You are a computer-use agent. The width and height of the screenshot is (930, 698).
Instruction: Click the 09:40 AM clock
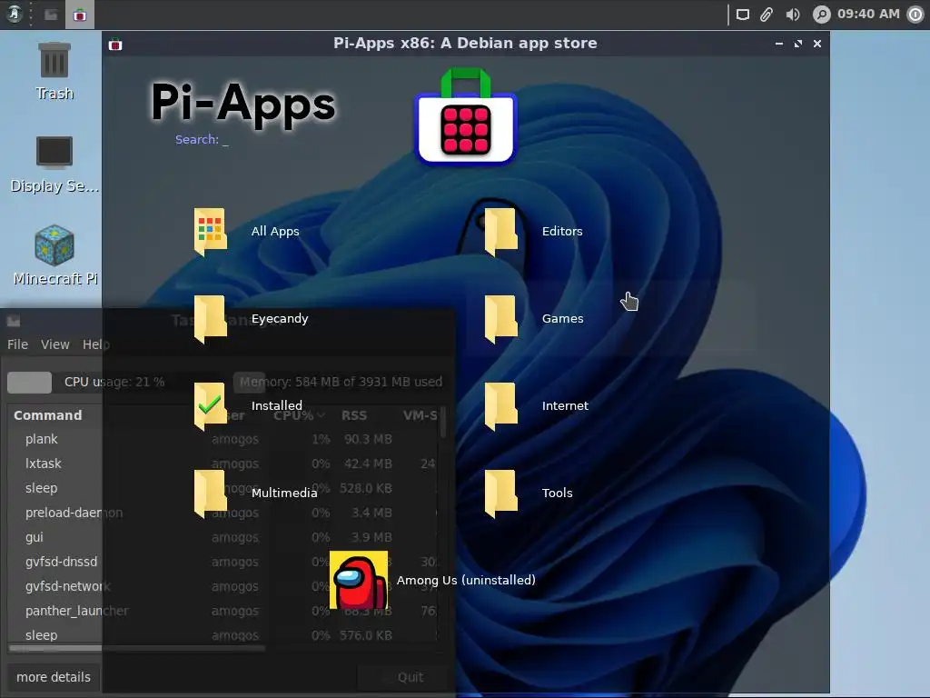point(868,15)
